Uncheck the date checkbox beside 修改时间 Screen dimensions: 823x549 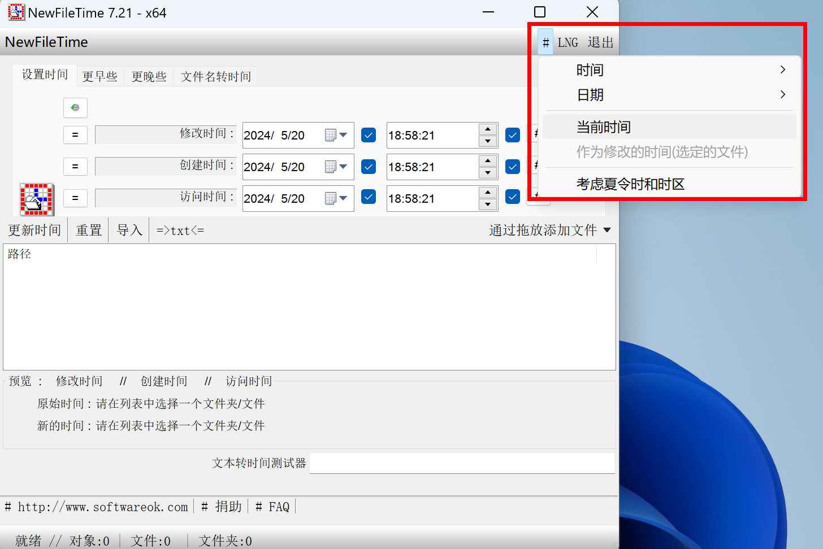[x=368, y=135]
